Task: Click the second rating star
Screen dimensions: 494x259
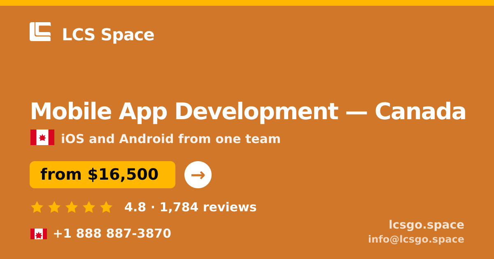Action: click(x=54, y=207)
